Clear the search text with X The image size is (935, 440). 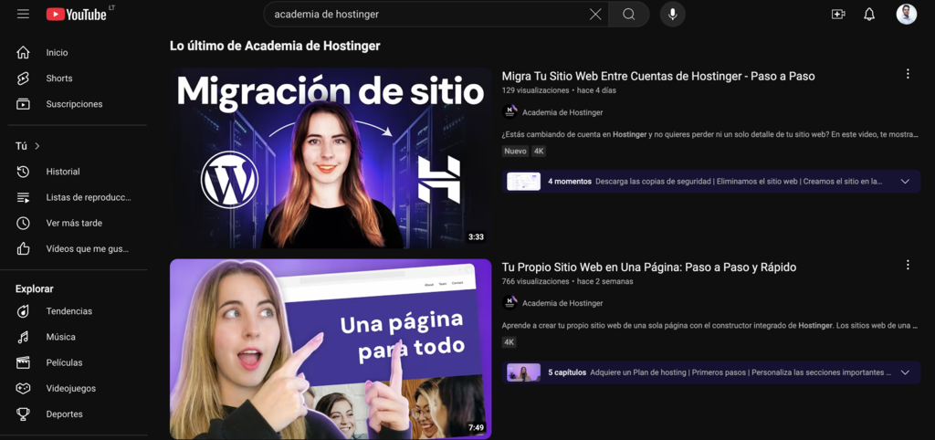pos(595,15)
